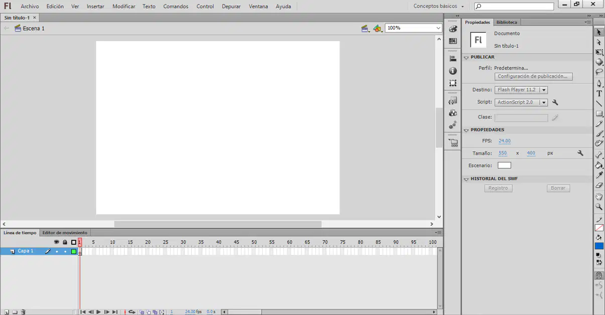Open the Code Snippets panel icon
This screenshot has height=315, width=605.
tap(453, 101)
